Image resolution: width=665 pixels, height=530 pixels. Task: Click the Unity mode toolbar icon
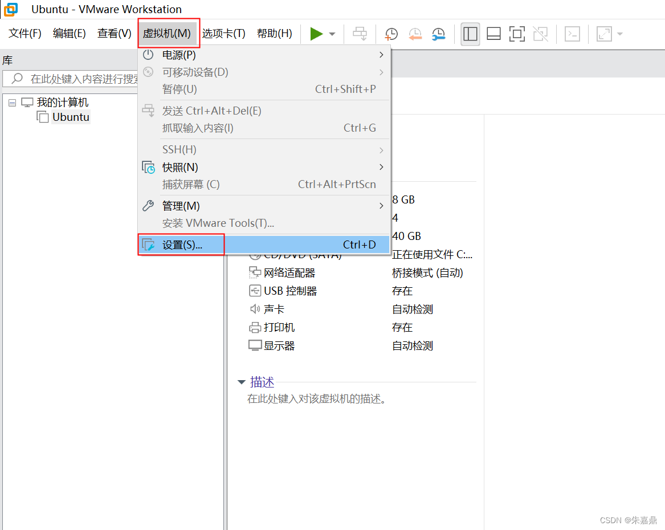point(540,34)
